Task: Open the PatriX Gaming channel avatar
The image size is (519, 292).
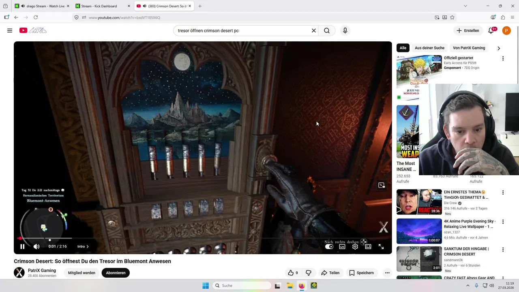Action: [19, 273]
